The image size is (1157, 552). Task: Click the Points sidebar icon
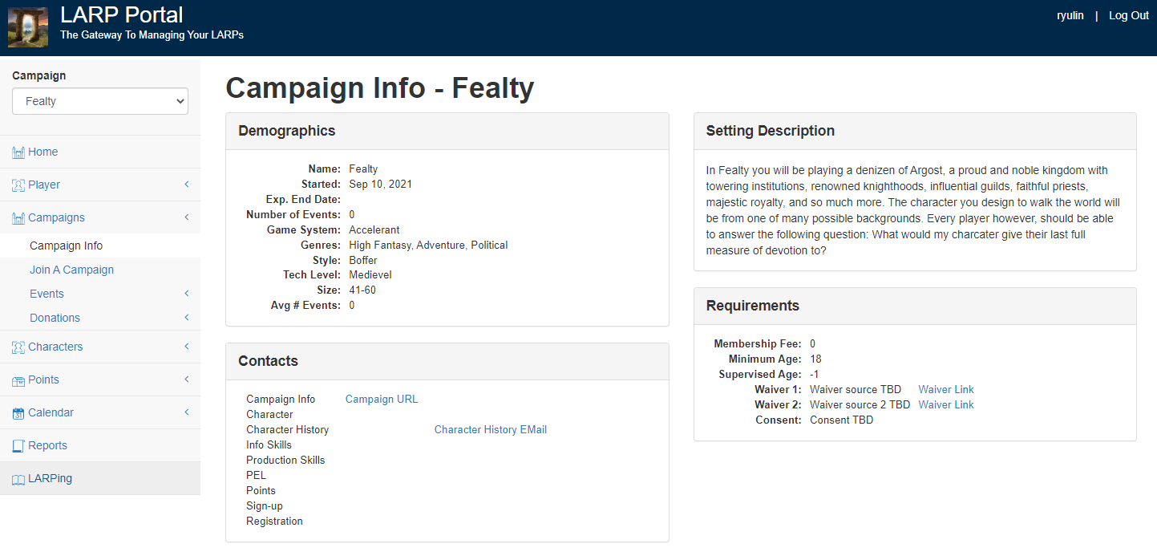coord(18,380)
